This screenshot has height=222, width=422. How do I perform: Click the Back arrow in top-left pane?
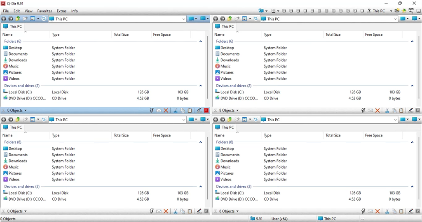pyautogui.click(x=4, y=18)
